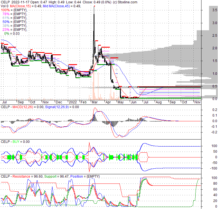Click the 38% = {EMPTY} Fibonacci label
218x209 pixels.
click(15, 26)
